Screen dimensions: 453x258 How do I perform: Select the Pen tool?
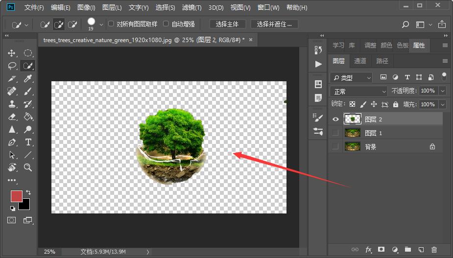click(12, 142)
